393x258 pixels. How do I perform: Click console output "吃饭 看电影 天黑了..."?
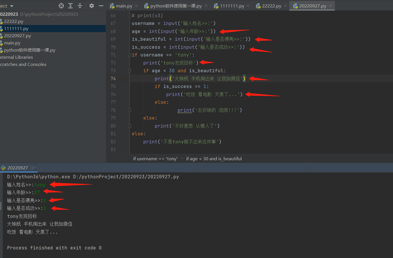pyautogui.click(x=32, y=232)
